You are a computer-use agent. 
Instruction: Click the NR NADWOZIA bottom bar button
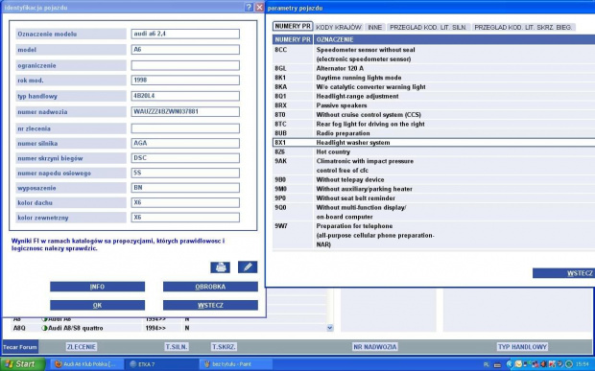375,347
